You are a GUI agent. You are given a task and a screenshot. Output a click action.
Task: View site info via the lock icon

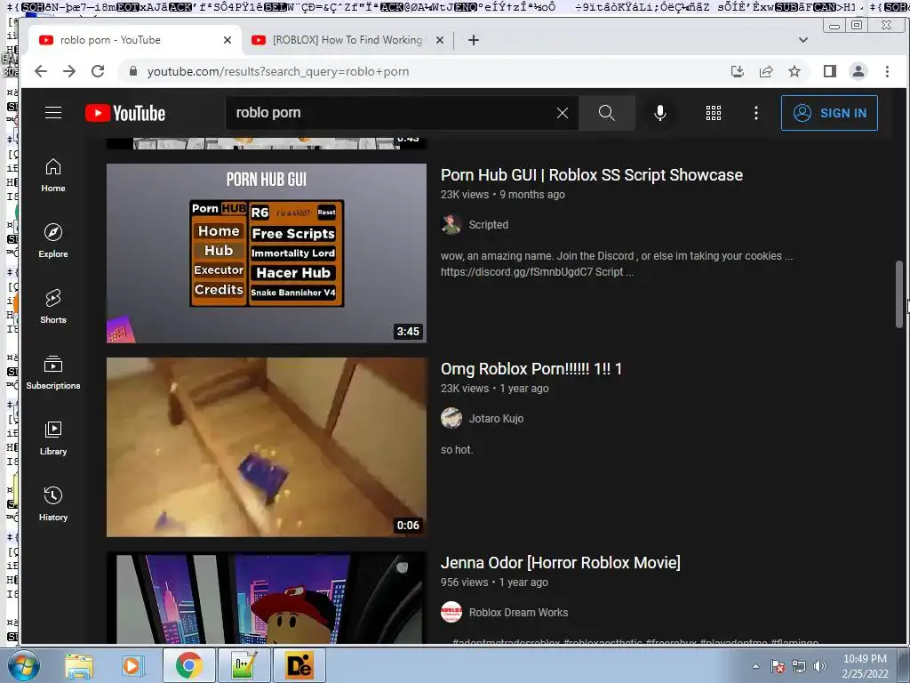coord(133,71)
